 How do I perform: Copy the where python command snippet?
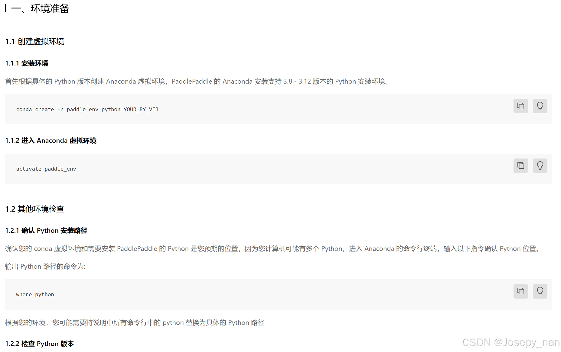coord(520,291)
